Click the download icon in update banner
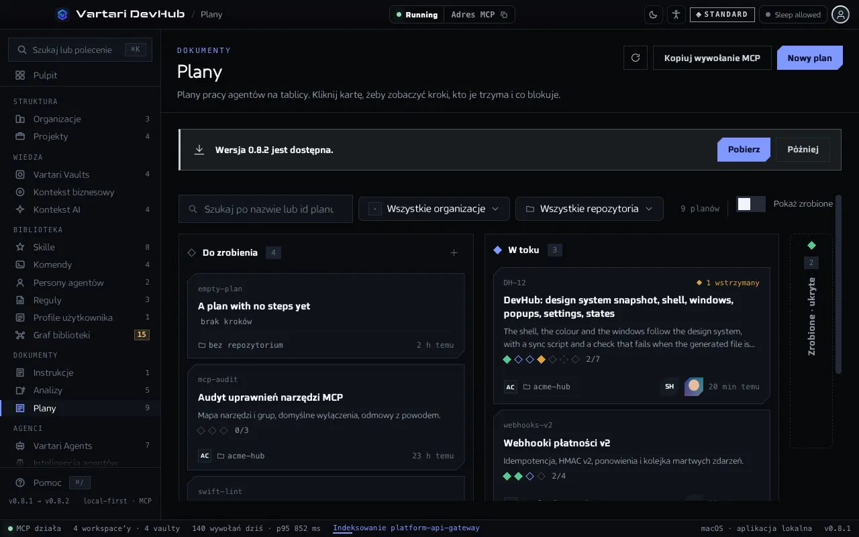Viewport: 859px width, 537px height. 199,150
